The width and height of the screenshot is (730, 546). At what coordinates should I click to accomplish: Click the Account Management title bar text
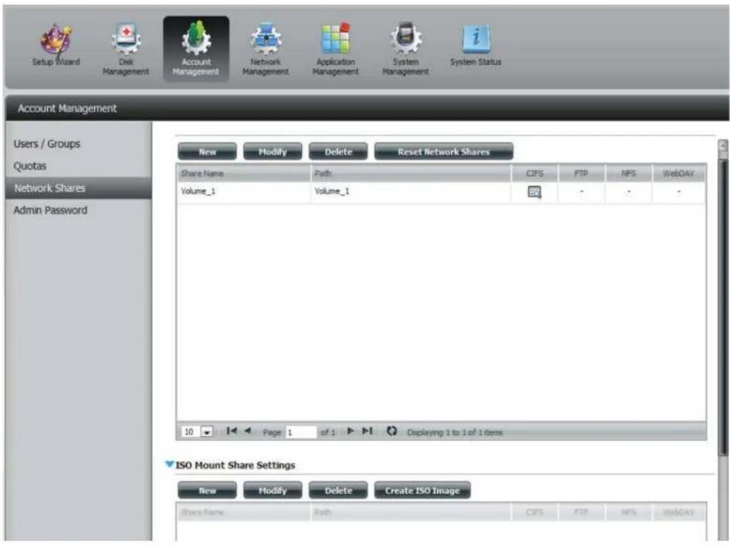point(67,109)
